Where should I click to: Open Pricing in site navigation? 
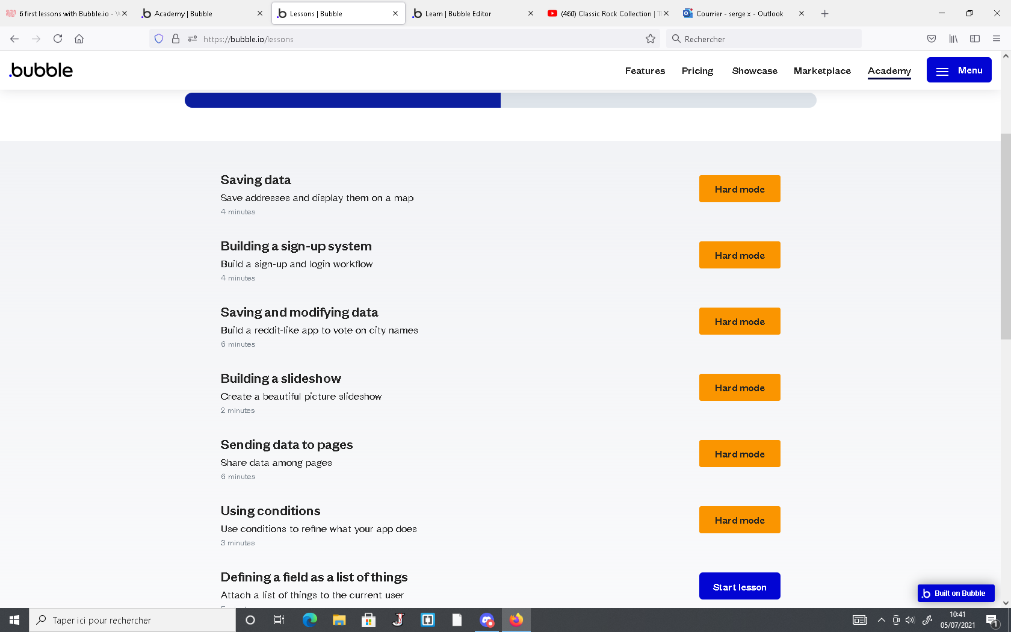point(697,71)
